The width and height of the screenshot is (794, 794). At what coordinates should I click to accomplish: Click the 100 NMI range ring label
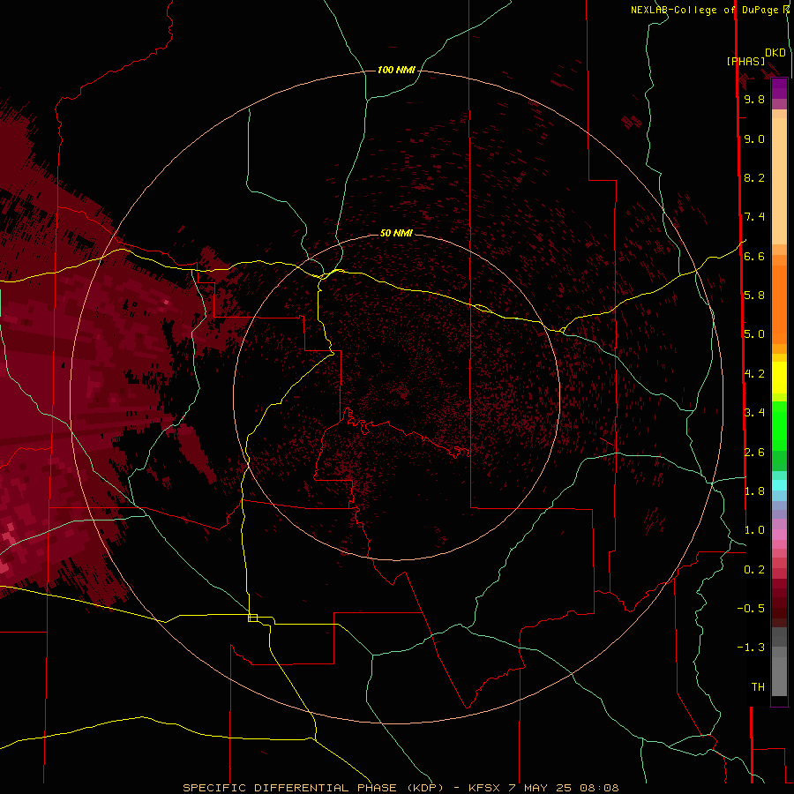(396, 70)
